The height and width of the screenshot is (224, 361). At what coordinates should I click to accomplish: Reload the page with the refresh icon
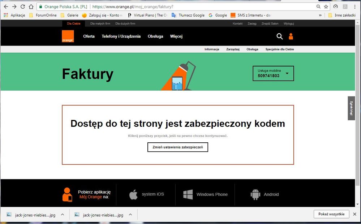[x=22, y=6]
